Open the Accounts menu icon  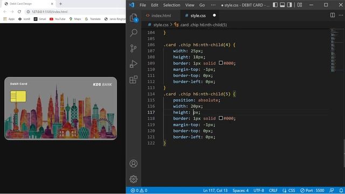[x=133, y=163]
